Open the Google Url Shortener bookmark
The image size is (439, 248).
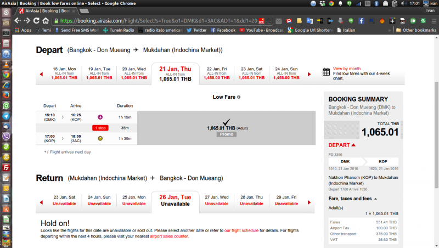(x=310, y=30)
